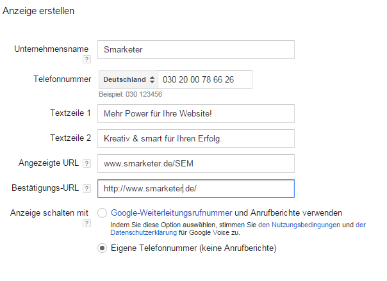
Task: Open the Datenschutzerklärung link
Action: (144, 232)
